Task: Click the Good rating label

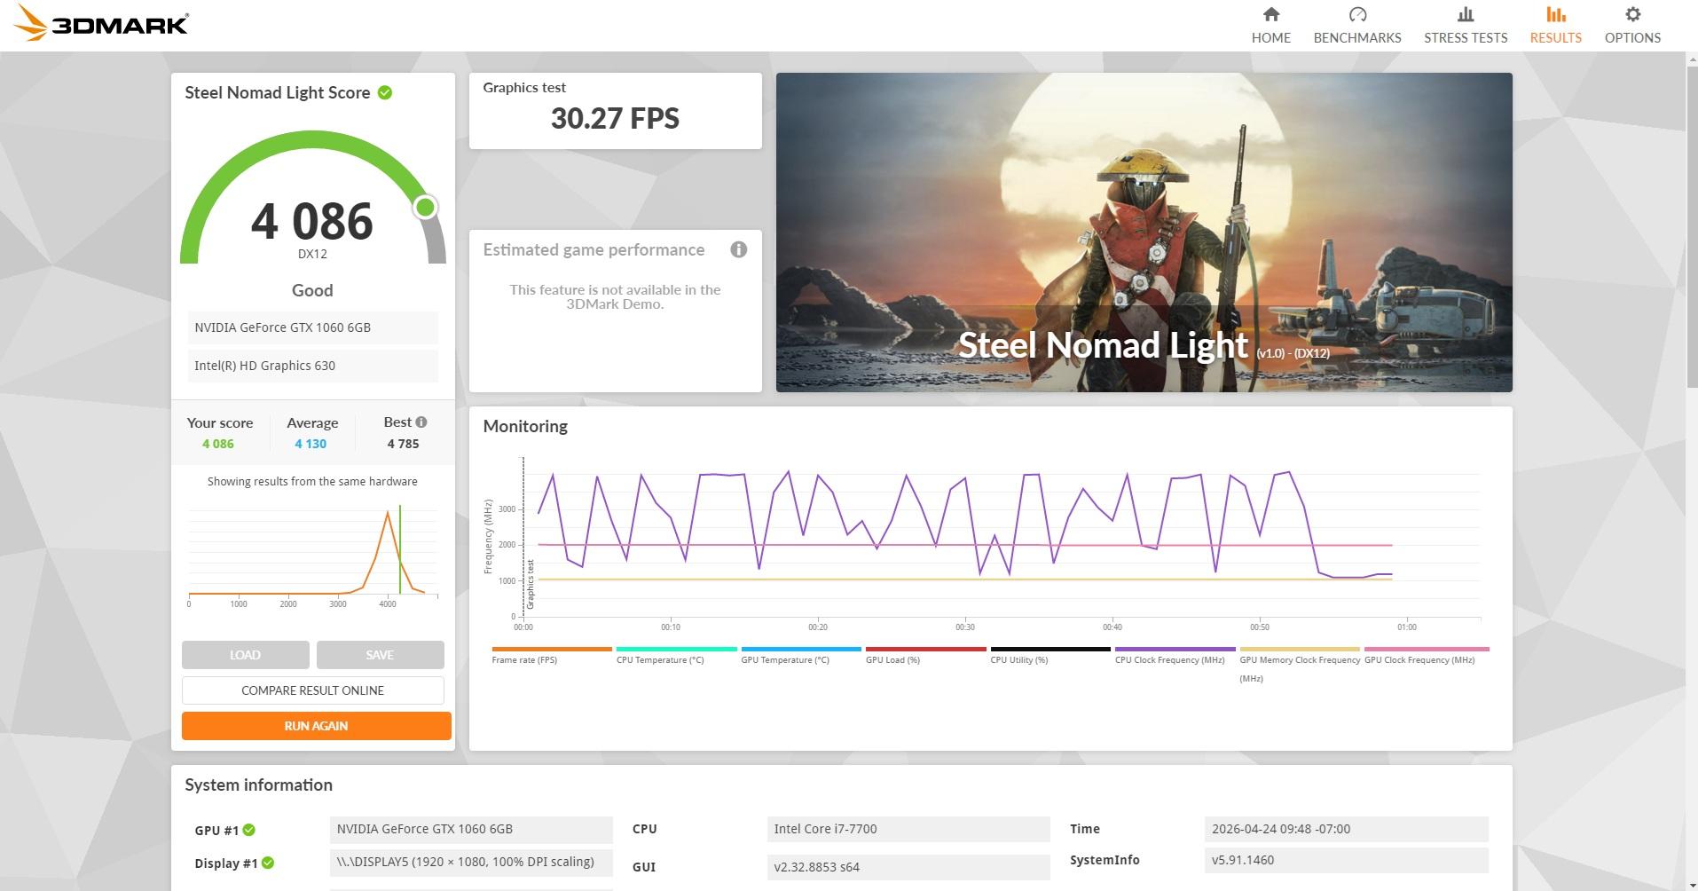Action: pos(312,290)
